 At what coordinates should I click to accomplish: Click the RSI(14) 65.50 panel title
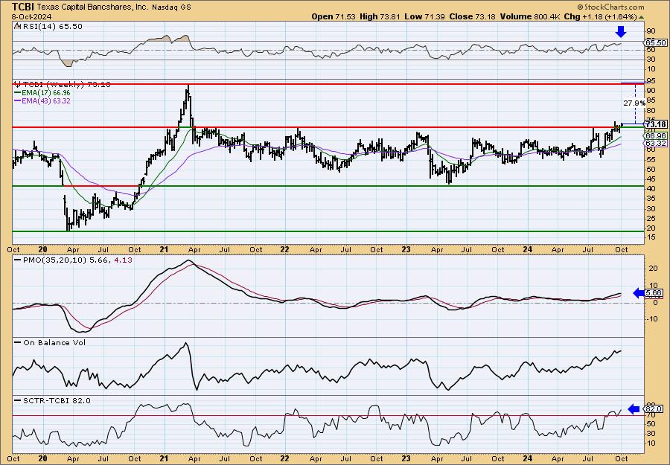coord(52,27)
